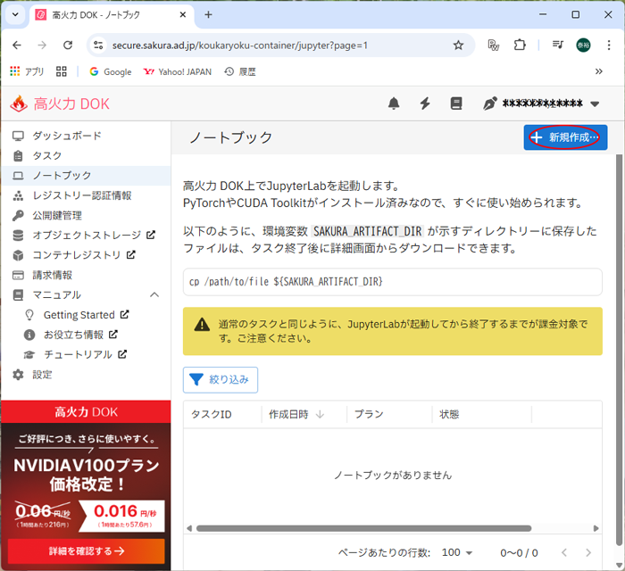The height and width of the screenshot is (571, 625).
Task: Open the media control icon in toolbar
Action: [x=558, y=45]
